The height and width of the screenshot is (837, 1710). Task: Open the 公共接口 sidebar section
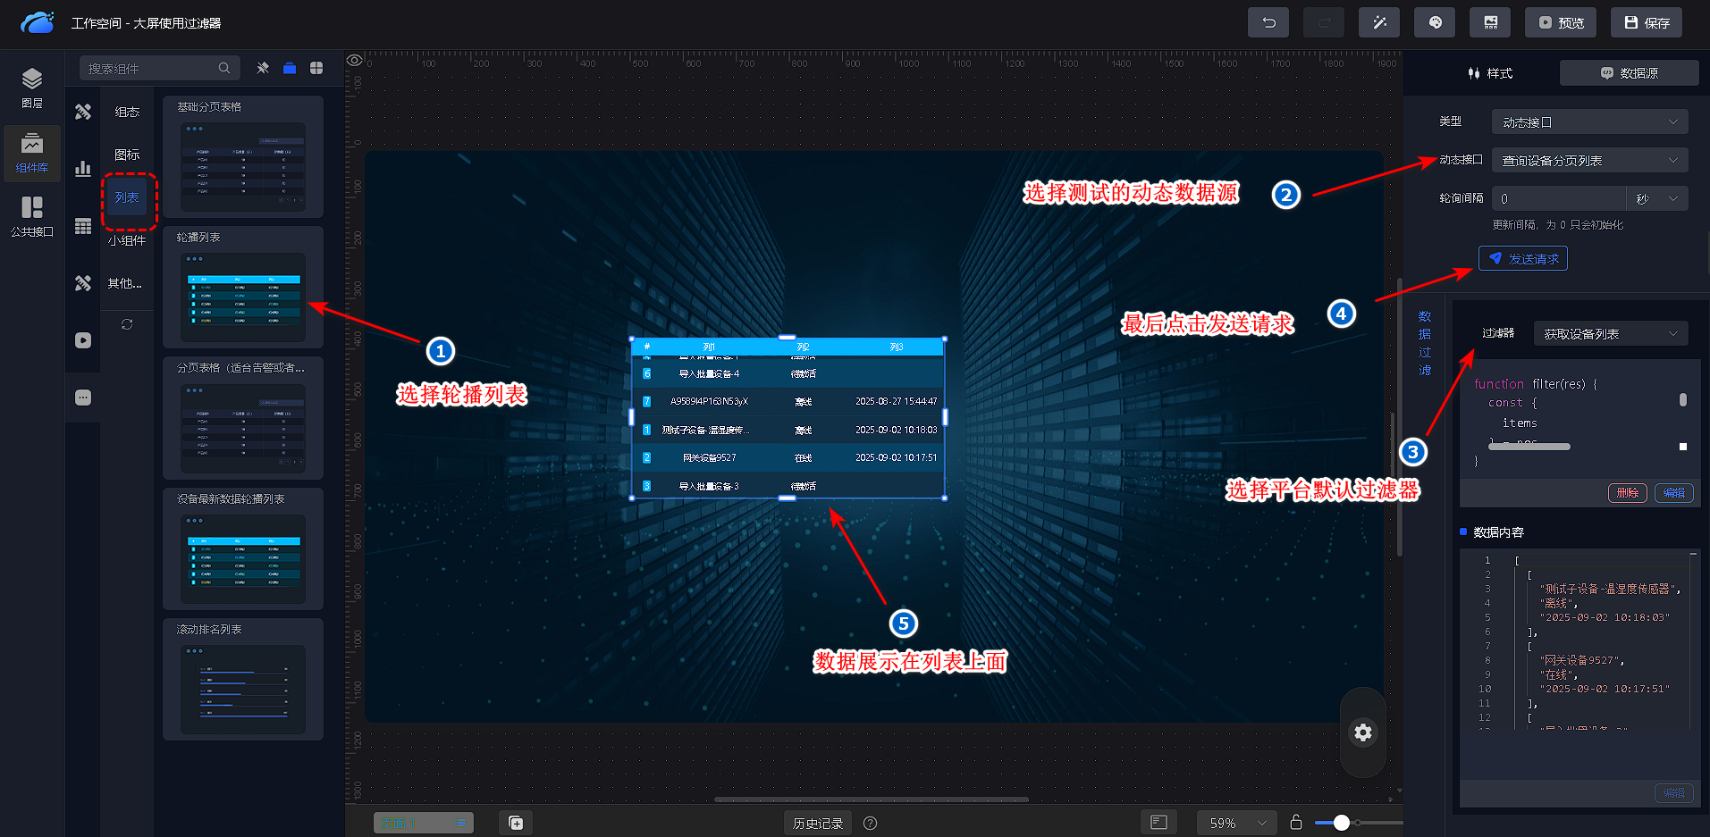(x=32, y=217)
